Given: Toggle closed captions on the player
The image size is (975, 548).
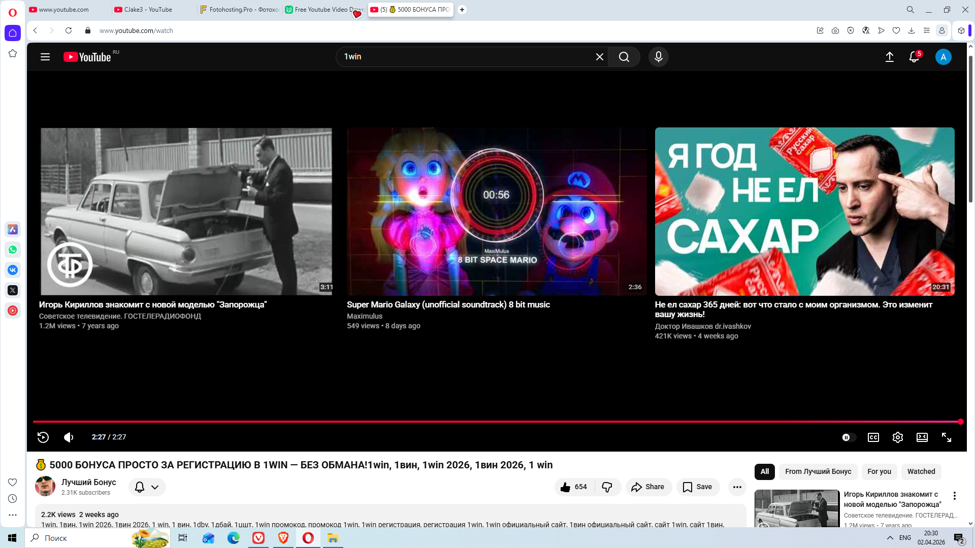Looking at the screenshot, I should click(x=873, y=437).
